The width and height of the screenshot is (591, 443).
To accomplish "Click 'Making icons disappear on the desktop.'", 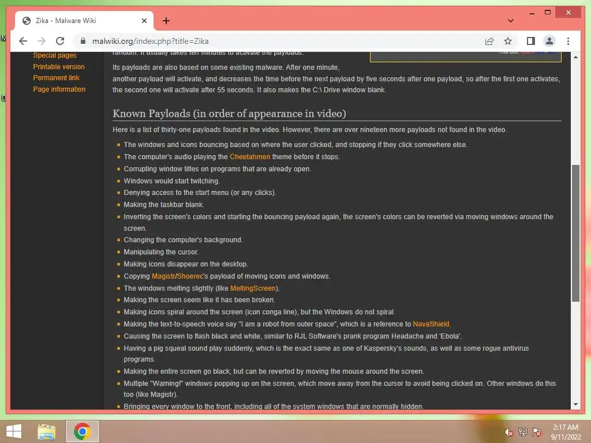I will coord(186,264).
